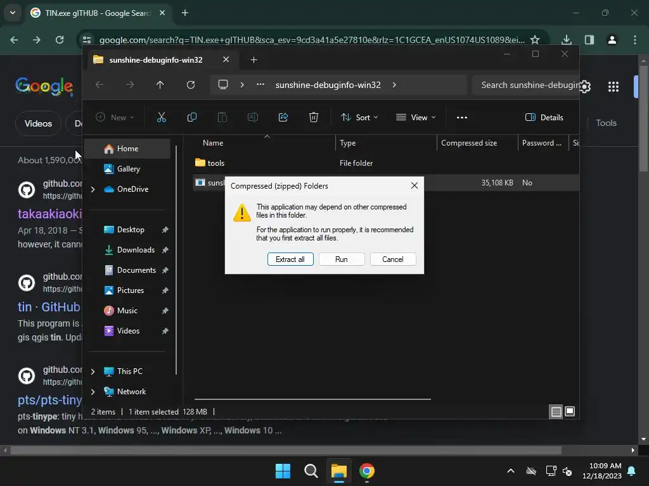Click Extract all in the zipped folders dialog
649x486 pixels.
point(290,259)
